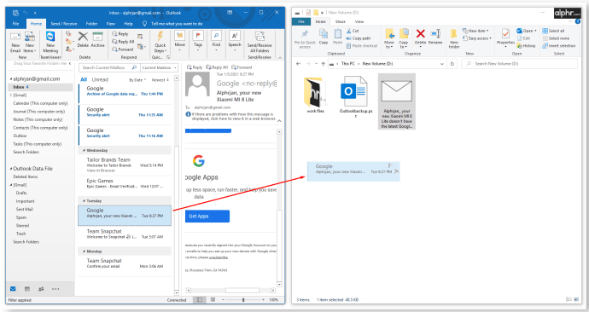Select Sent Mail folder
Screen dimensions: 589x312
[25, 209]
